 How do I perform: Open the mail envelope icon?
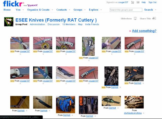[x=138, y=2]
